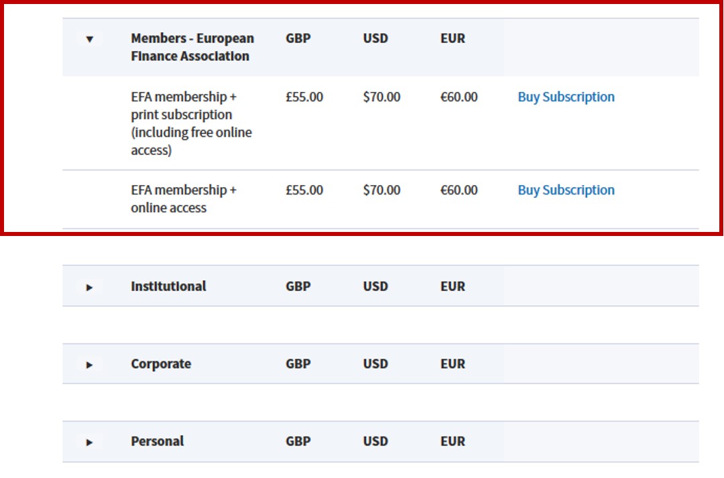Click GBP column header in Members section
The height and width of the screenshot is (478, 724).
pyautogui.click(x=298, y=38)
